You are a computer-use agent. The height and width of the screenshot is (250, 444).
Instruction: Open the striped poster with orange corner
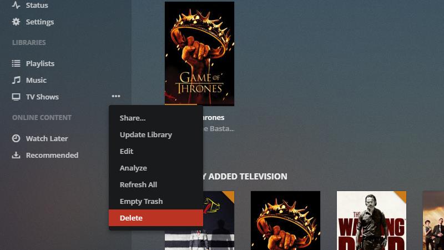tap(219, 221)
